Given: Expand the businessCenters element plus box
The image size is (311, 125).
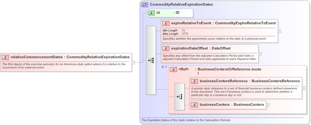Looking at the screenshot, I should (x=267, y=105).
